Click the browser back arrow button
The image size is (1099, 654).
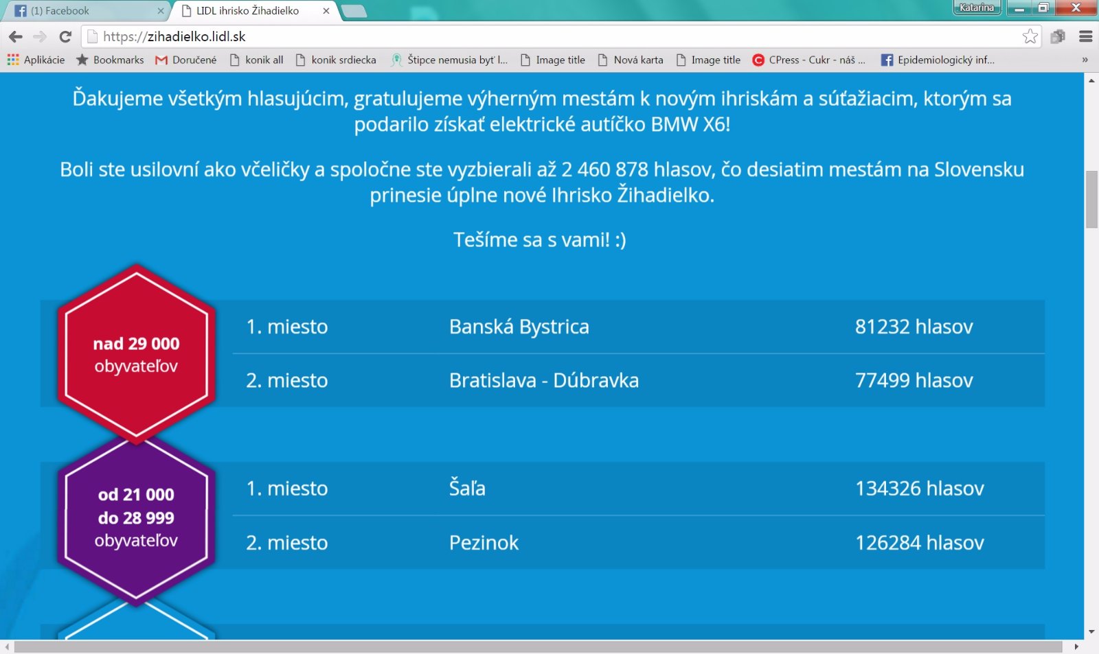pos(16,36)
